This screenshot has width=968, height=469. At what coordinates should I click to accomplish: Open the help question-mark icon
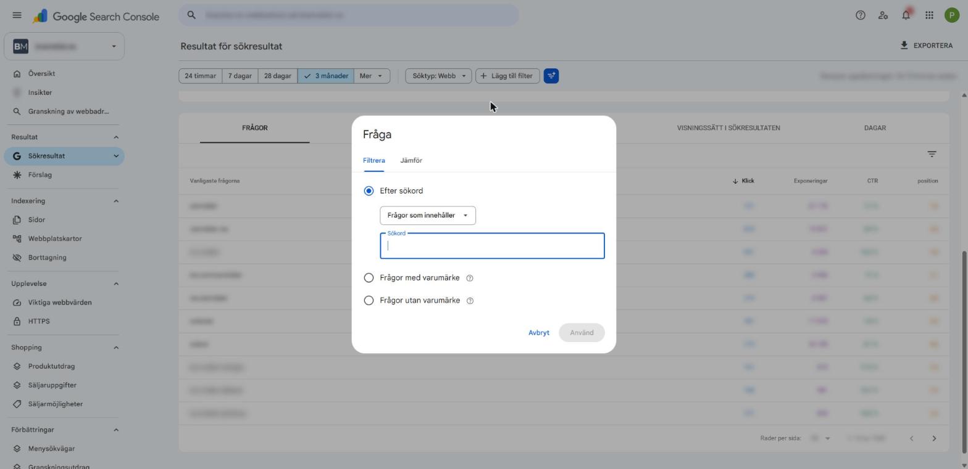click(860, 15)
